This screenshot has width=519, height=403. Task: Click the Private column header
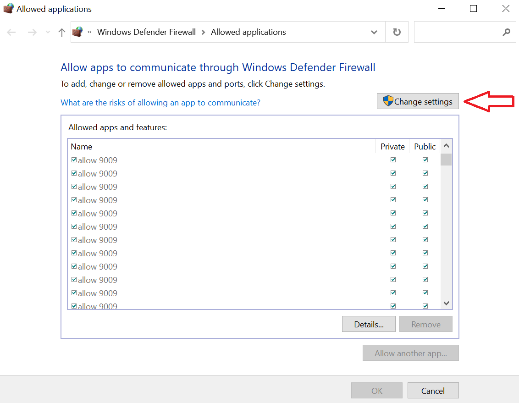(392, 146)
